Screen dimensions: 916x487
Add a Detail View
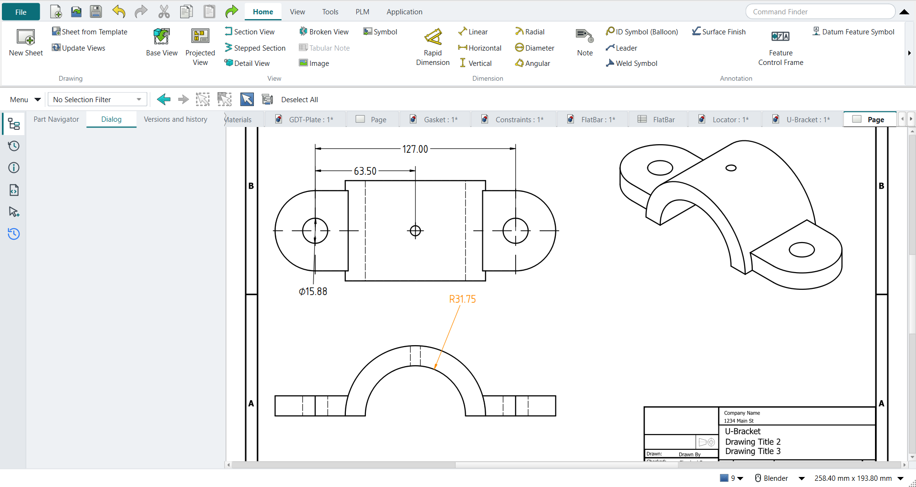(247, 63)
